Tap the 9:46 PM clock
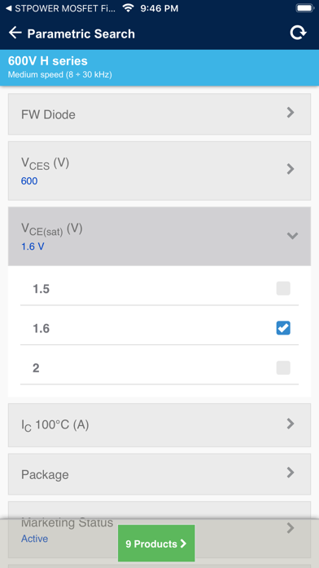 159,8
